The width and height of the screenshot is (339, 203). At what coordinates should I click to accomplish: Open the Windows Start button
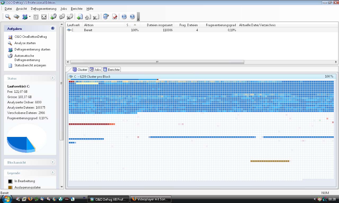[x=7, y=199]
